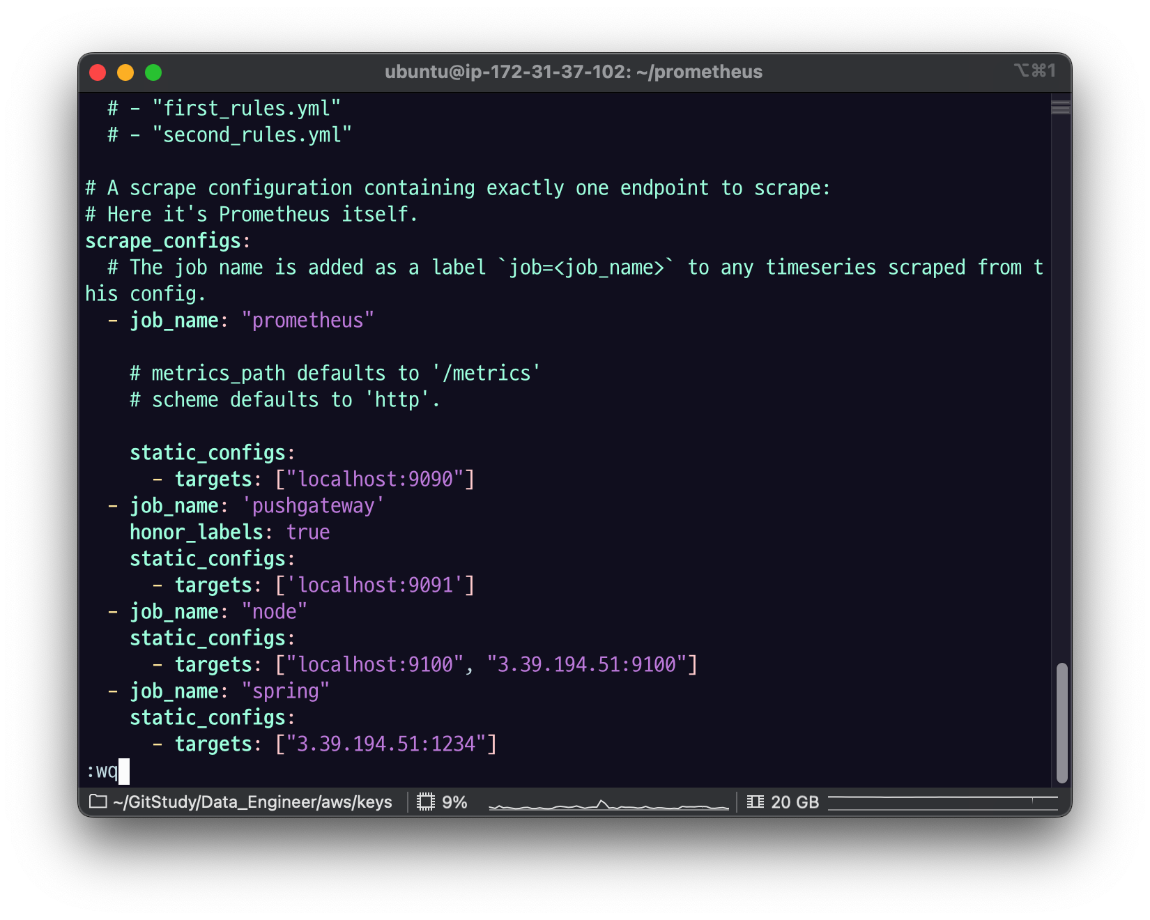This screenshot has height=920, width=1150.
Task: Click the "first_rules.yml" comment line
Action: 224,109
